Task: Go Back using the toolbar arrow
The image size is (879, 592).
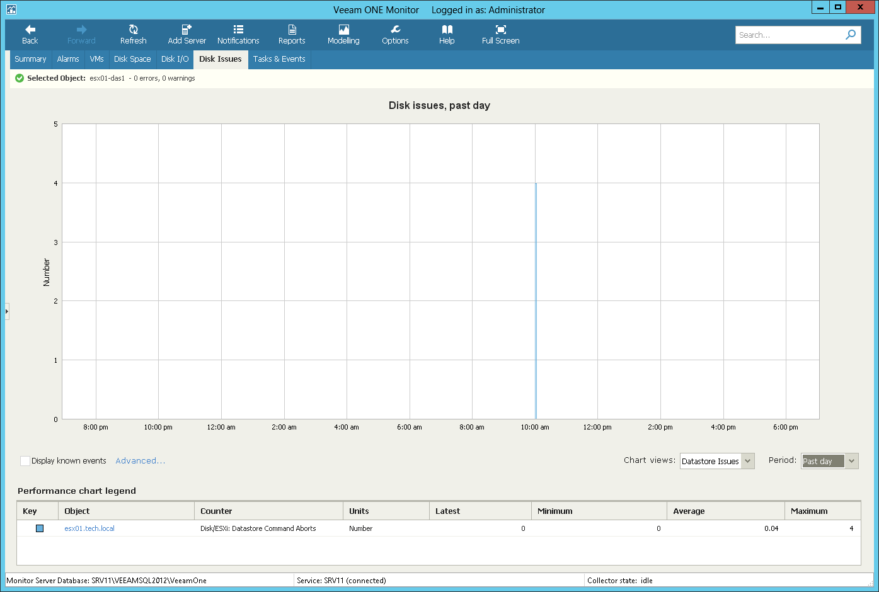Action: (x=30, y=35)
